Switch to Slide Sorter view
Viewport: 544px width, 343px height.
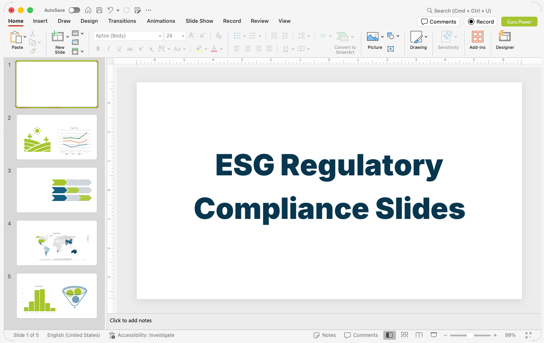404,335
